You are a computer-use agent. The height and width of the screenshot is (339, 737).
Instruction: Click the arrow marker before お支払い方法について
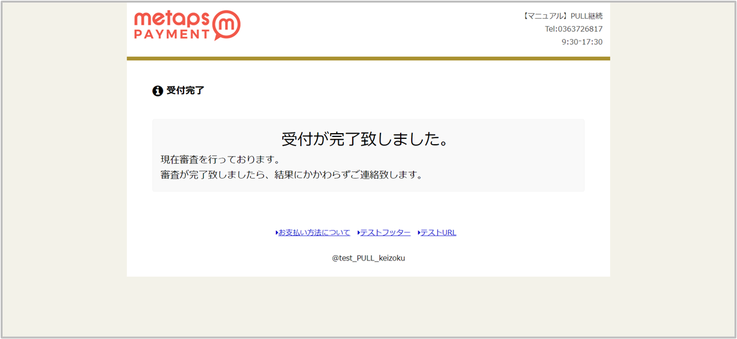coord(276,232)
